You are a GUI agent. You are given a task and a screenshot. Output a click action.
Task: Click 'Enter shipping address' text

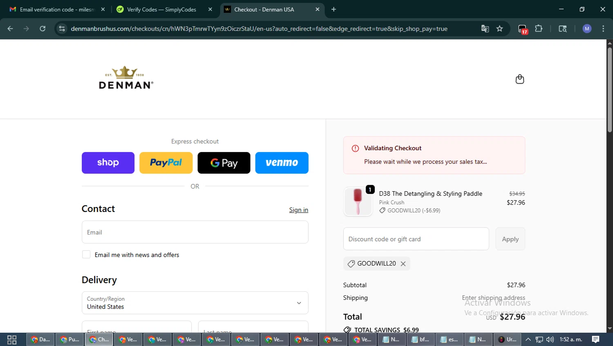[x=493, y=297]
